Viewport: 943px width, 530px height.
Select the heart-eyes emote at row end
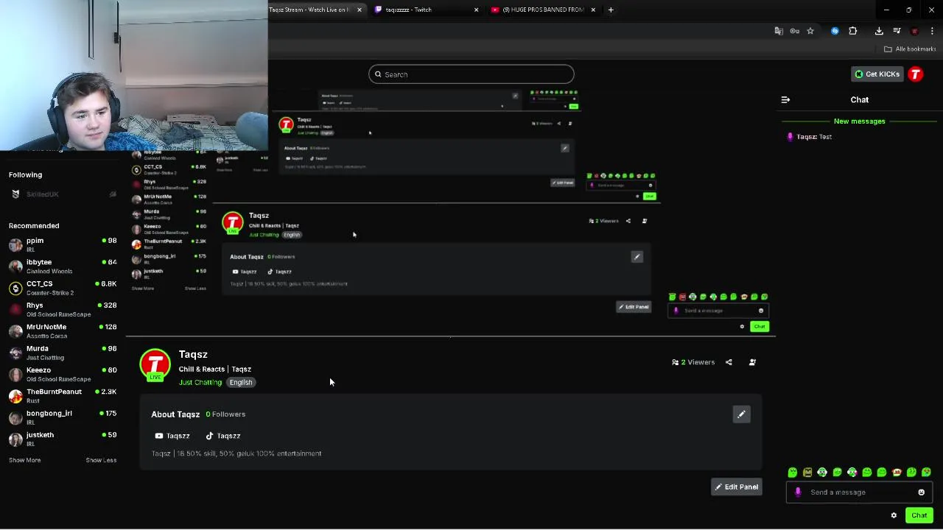(926, 473)
